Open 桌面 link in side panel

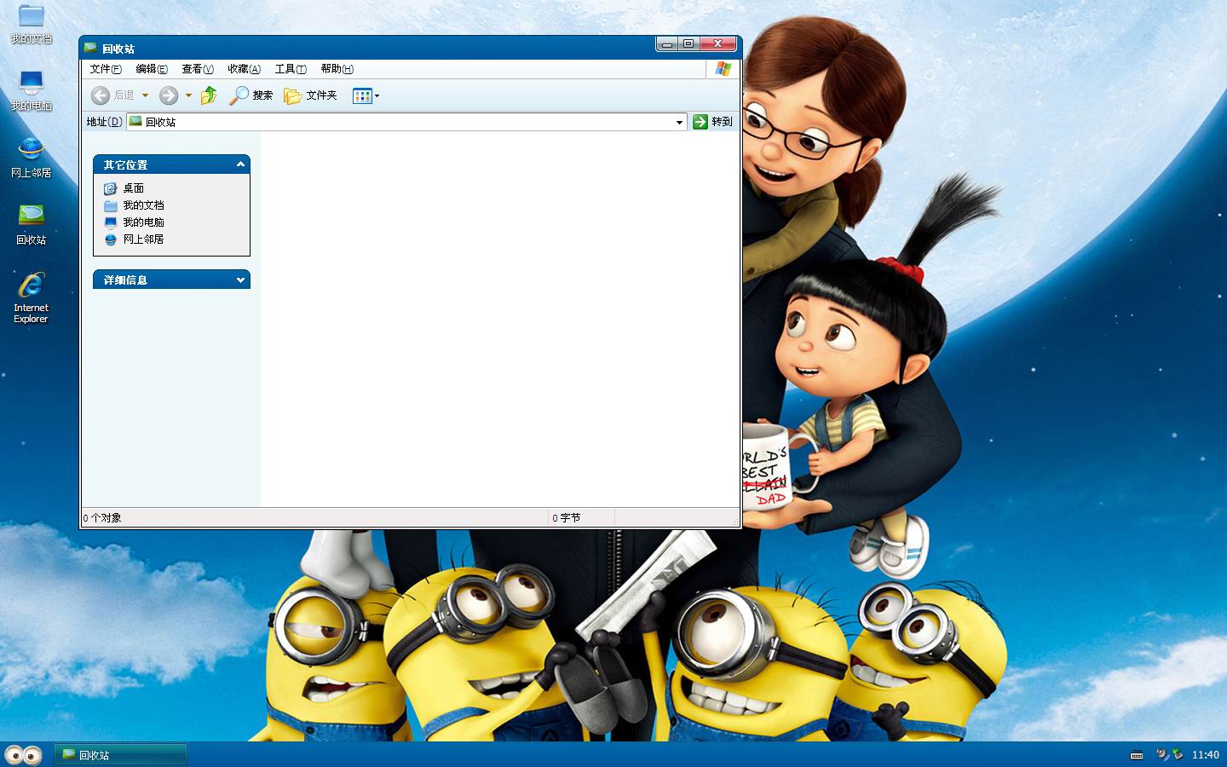pyautogui.click(x=133, y=188)
